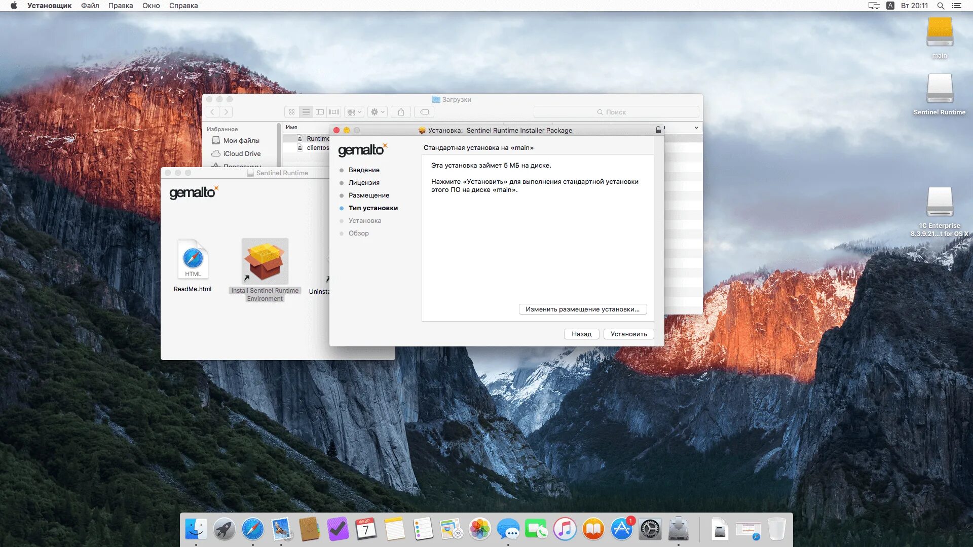Image resolution: width=973 pixels, height=547 pixels.
Task: Expand the column header chevron in Finder
Action: (696, 128)
